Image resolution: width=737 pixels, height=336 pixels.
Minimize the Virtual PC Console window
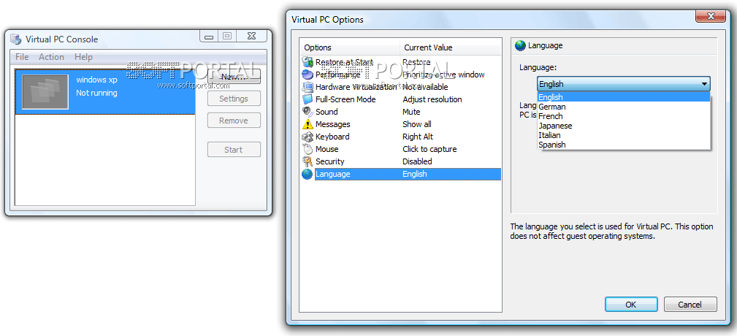click(x=209, y=37)
